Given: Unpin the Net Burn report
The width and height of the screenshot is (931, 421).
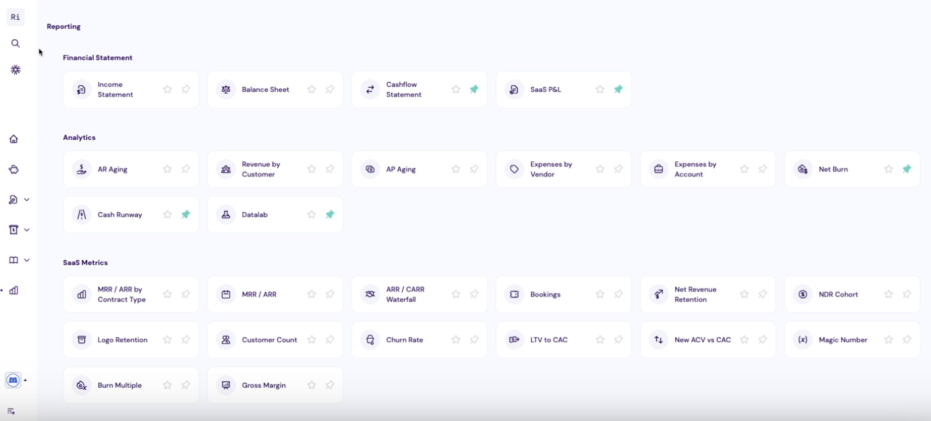Looking at the screenshot, I should point(906,169).
